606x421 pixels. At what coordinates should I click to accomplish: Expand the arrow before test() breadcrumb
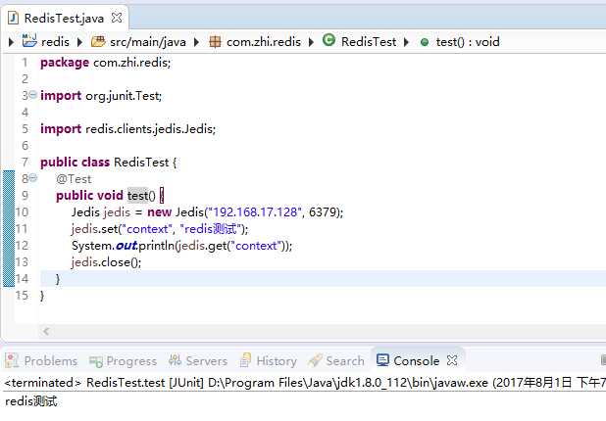pyautogui.click(x=406, y=42)
